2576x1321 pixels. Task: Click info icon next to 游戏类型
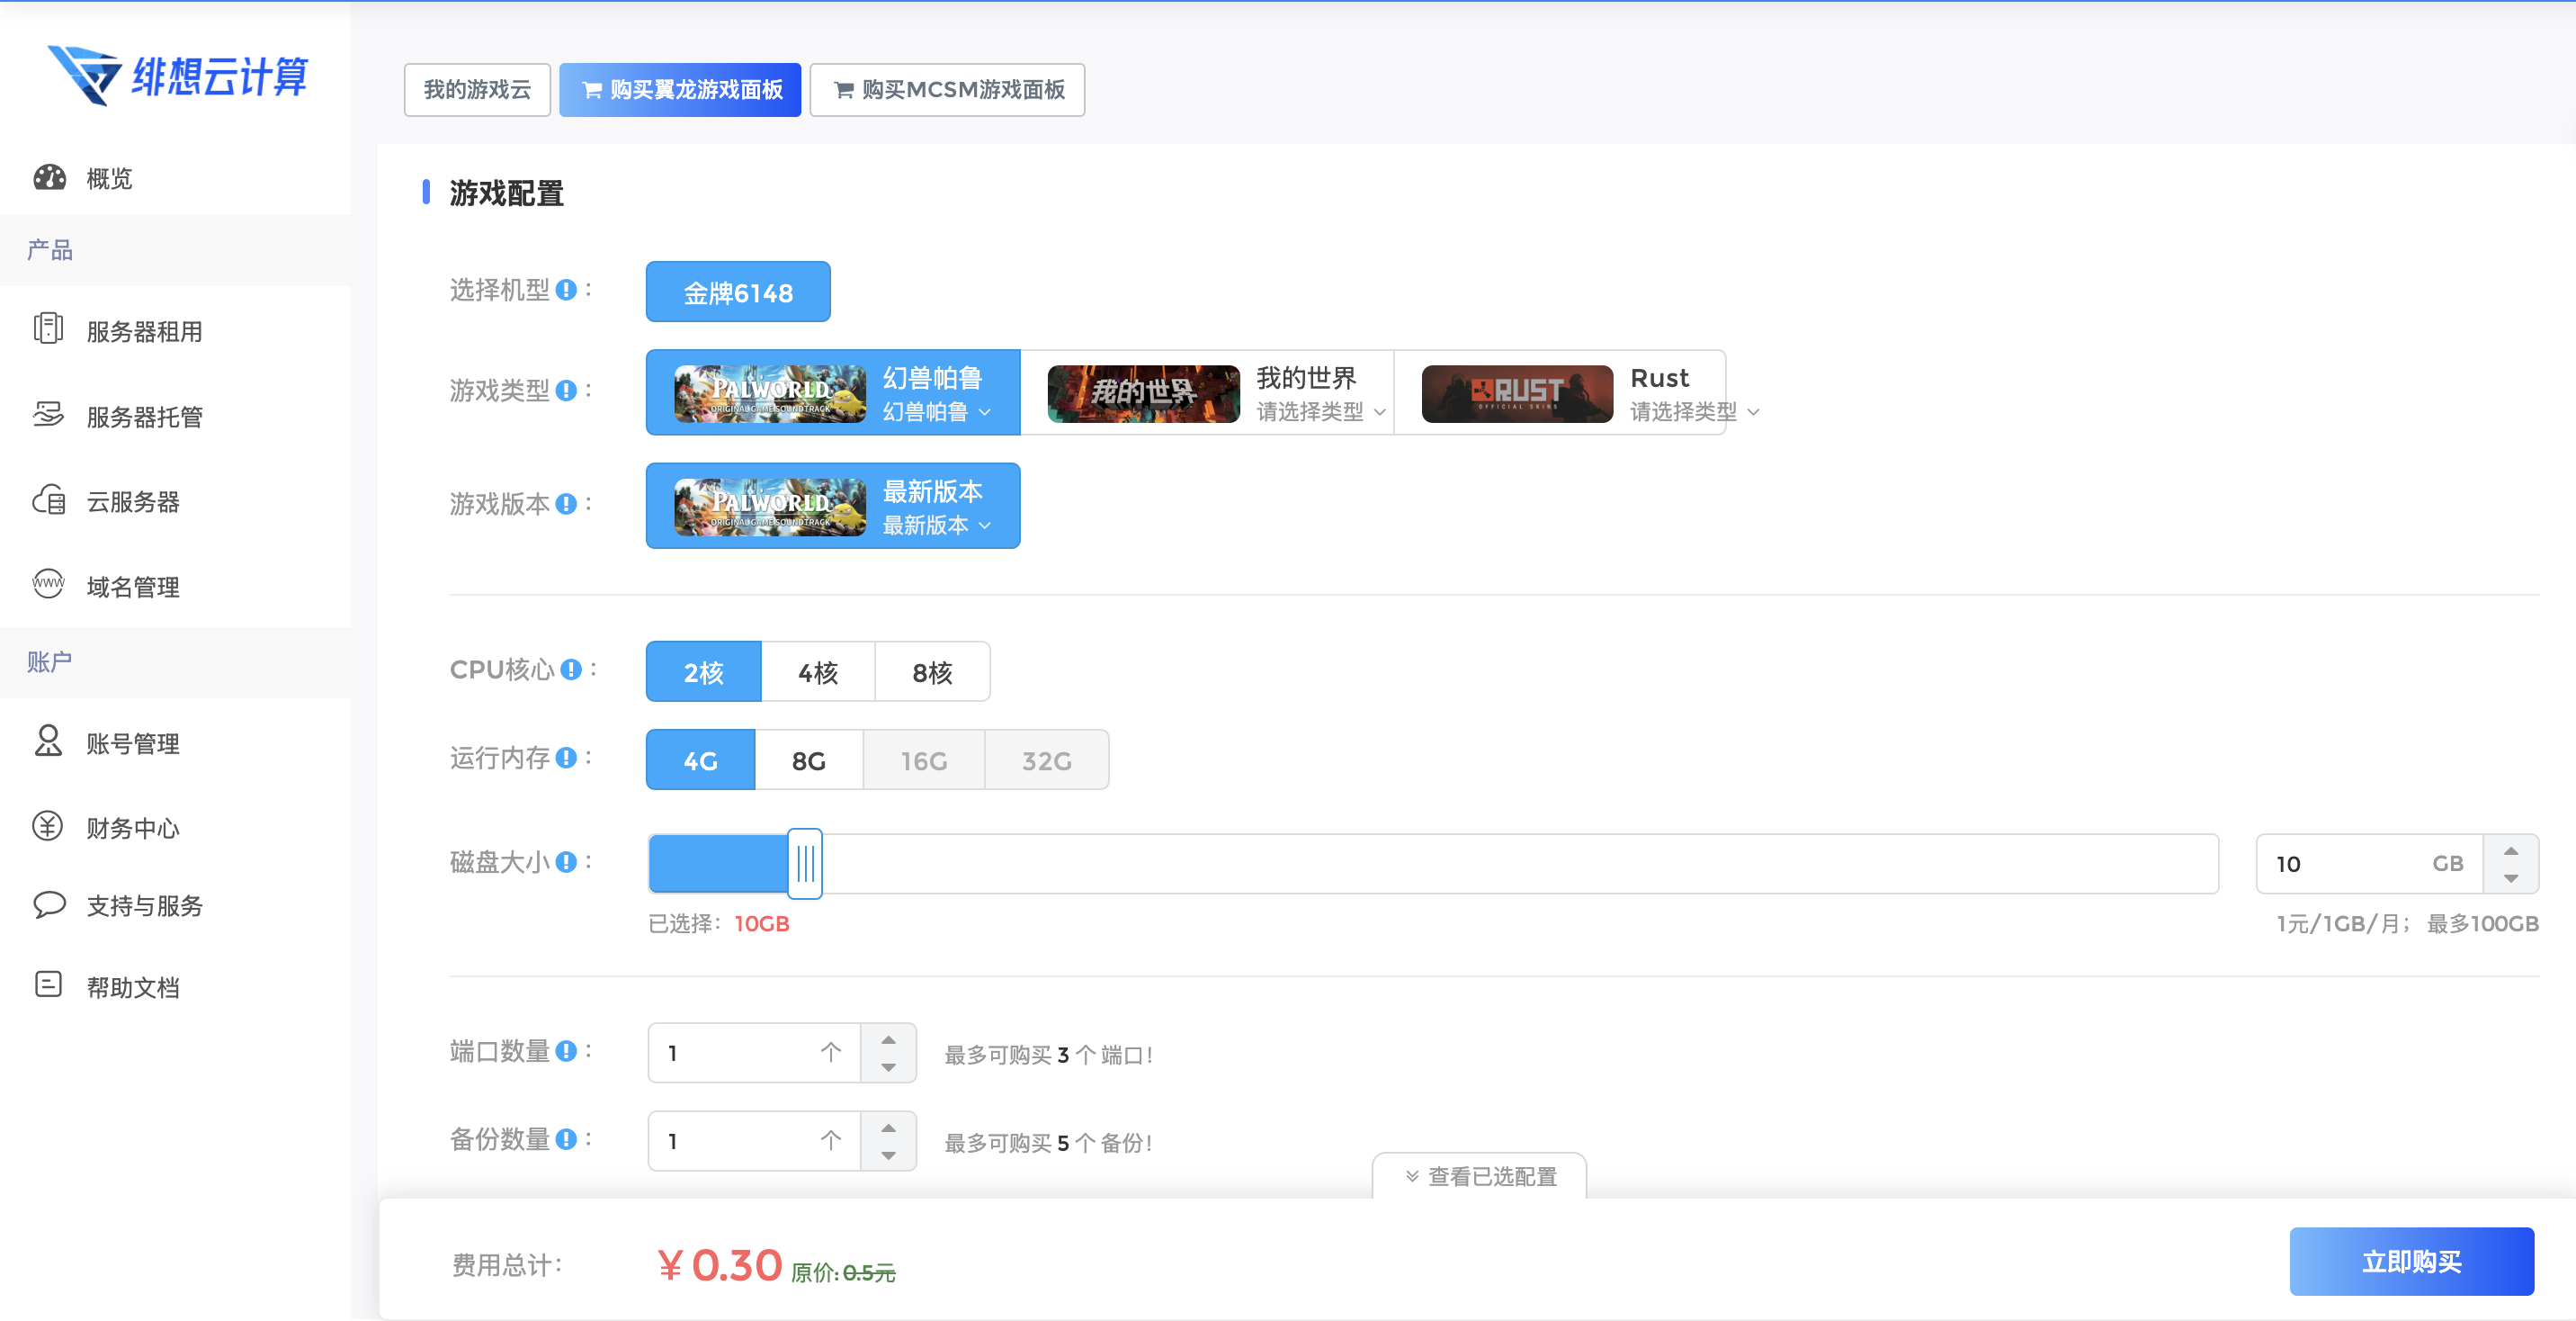(566, 391)
